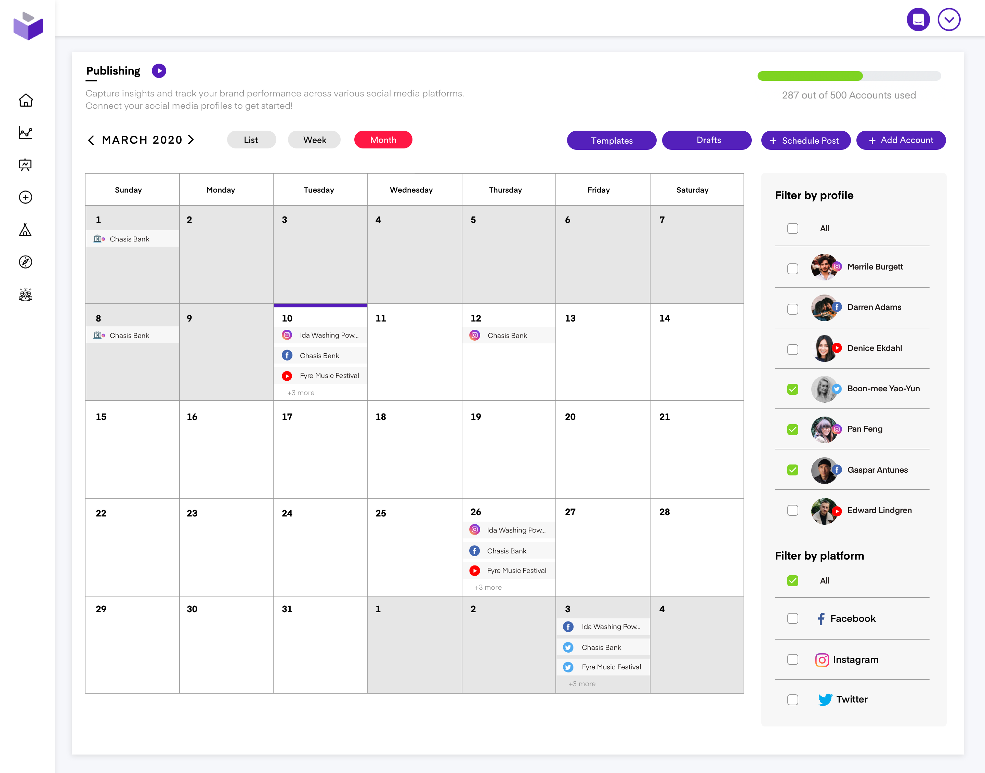Select the analytics chart icon in the sidebar

26,133
